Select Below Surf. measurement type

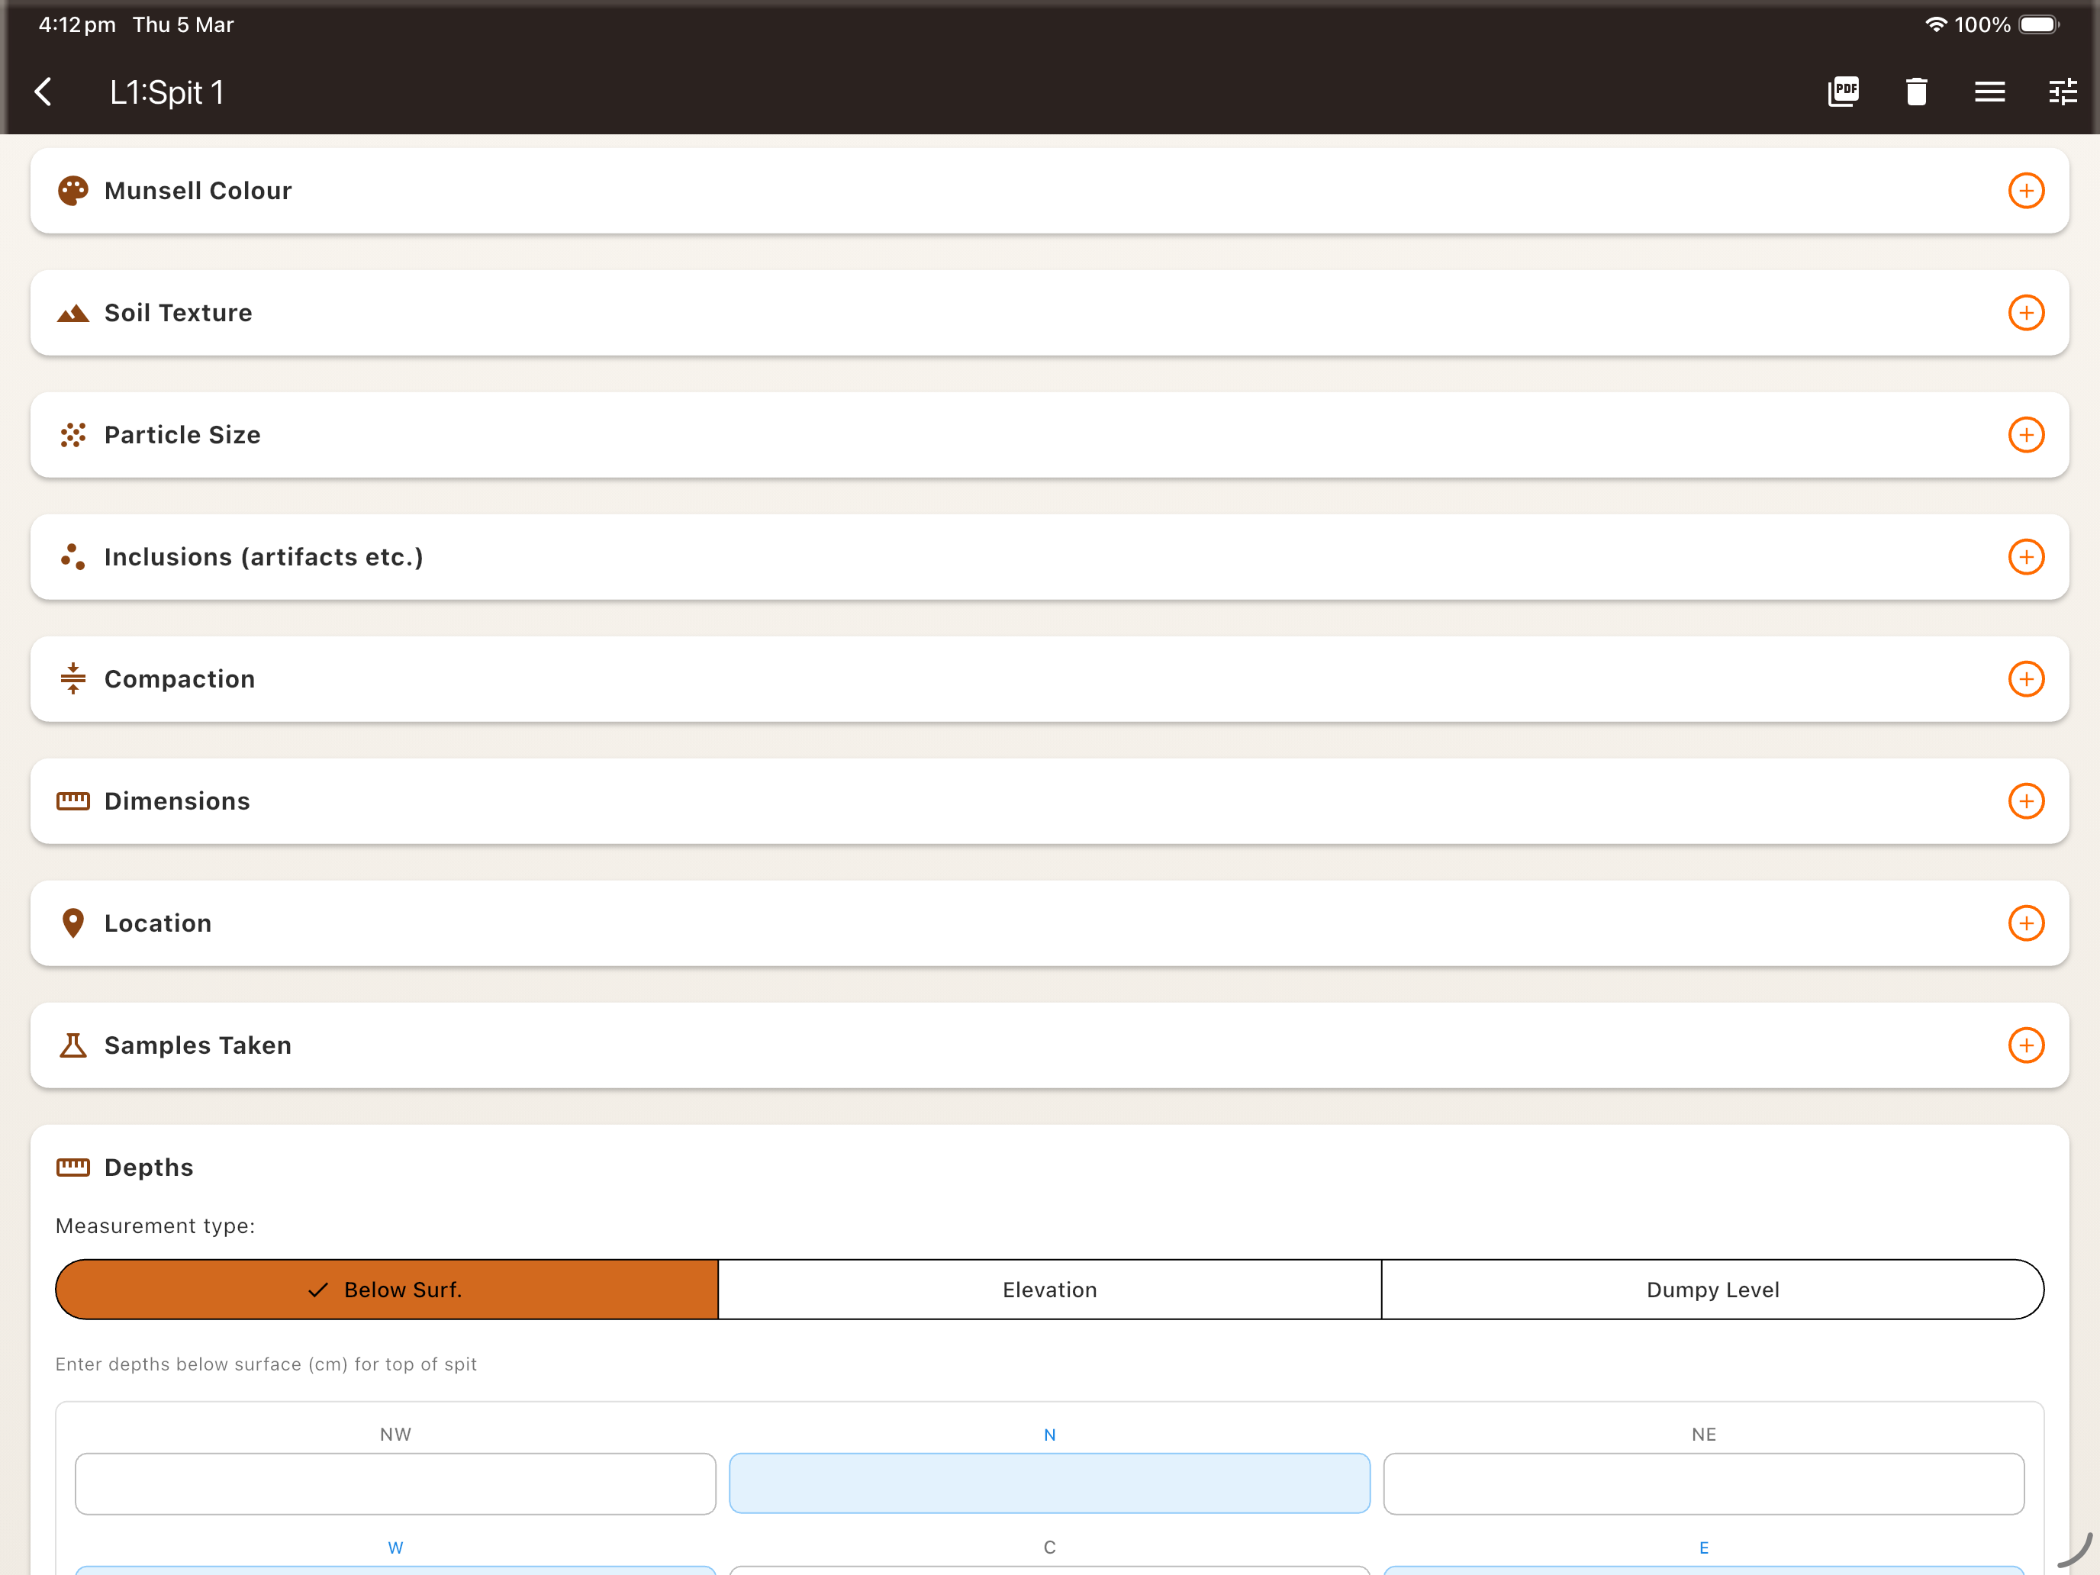pos(386,1290)
